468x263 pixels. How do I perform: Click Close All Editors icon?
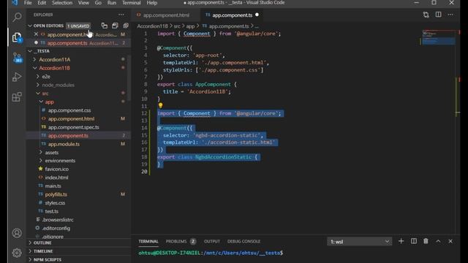click(126, 26)
